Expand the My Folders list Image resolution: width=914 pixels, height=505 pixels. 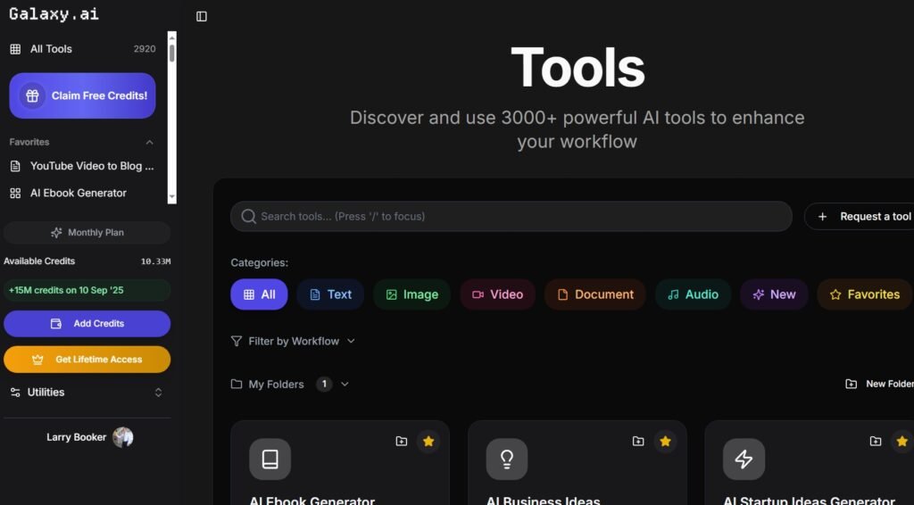[345, 385]
